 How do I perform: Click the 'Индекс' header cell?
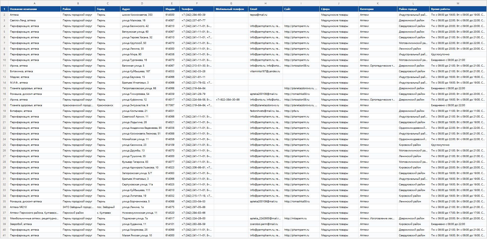pos(172,9)
